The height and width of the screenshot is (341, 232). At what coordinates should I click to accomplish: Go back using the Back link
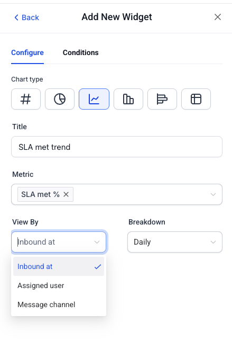[x=26, y=17]
